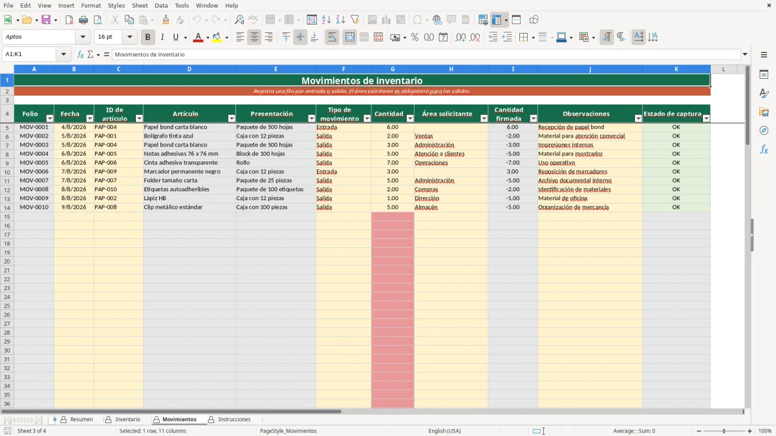Open the sidebar Gallery panel
776x436 pixels.
pos(764,112)
